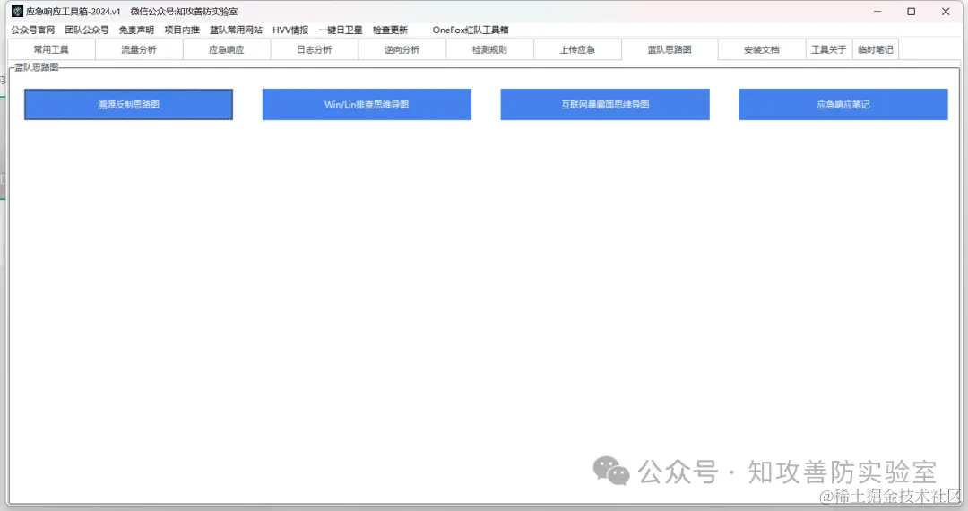Open the OneFox红队工具箱 menu
This screenshot has width=968, height=511.
471,30
